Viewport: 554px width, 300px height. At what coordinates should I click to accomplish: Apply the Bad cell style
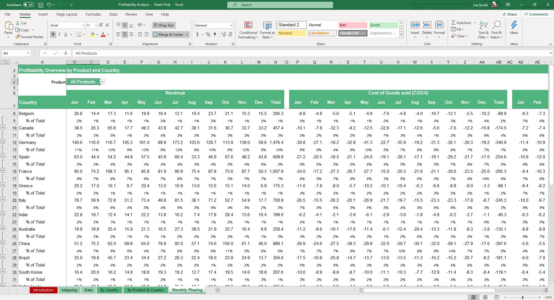(x=353, y=25)
